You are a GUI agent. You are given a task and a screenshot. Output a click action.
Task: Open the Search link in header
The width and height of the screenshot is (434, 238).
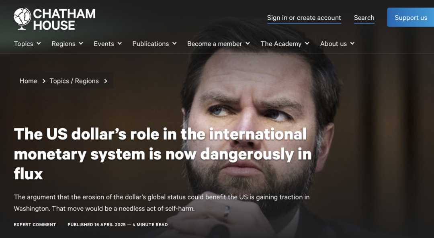364,18
